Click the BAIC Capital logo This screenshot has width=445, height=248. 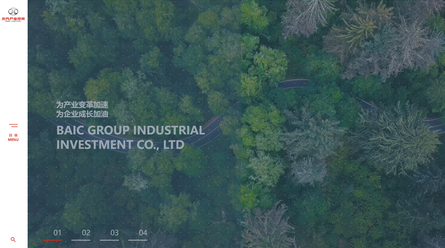(13, 15)
